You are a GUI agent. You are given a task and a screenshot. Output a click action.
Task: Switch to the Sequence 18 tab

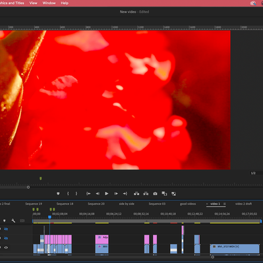[65, 204]
